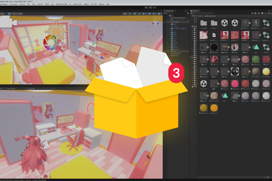
Task: Select the scene asset named 1
Action: (x=224, y=24)
